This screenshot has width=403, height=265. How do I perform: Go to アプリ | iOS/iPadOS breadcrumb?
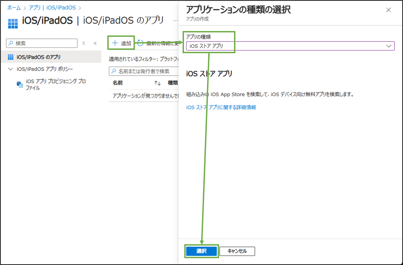pyautogui.click(x=52, y=8)
